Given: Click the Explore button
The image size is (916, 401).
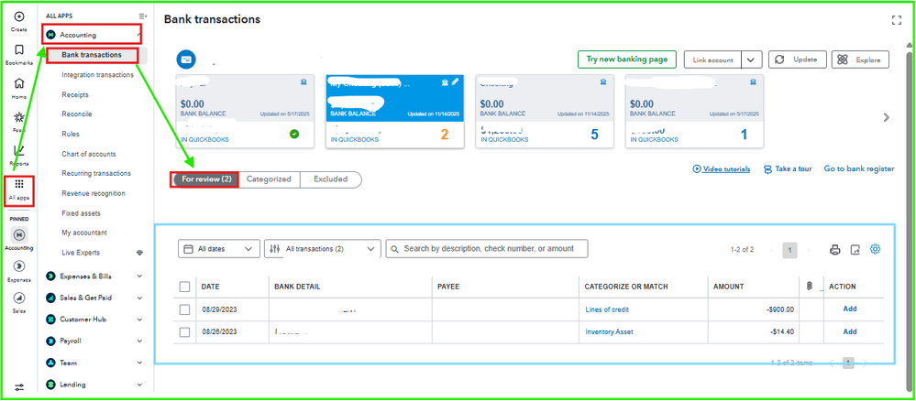Looking at the screenshot, I should [x=860, y=60].
